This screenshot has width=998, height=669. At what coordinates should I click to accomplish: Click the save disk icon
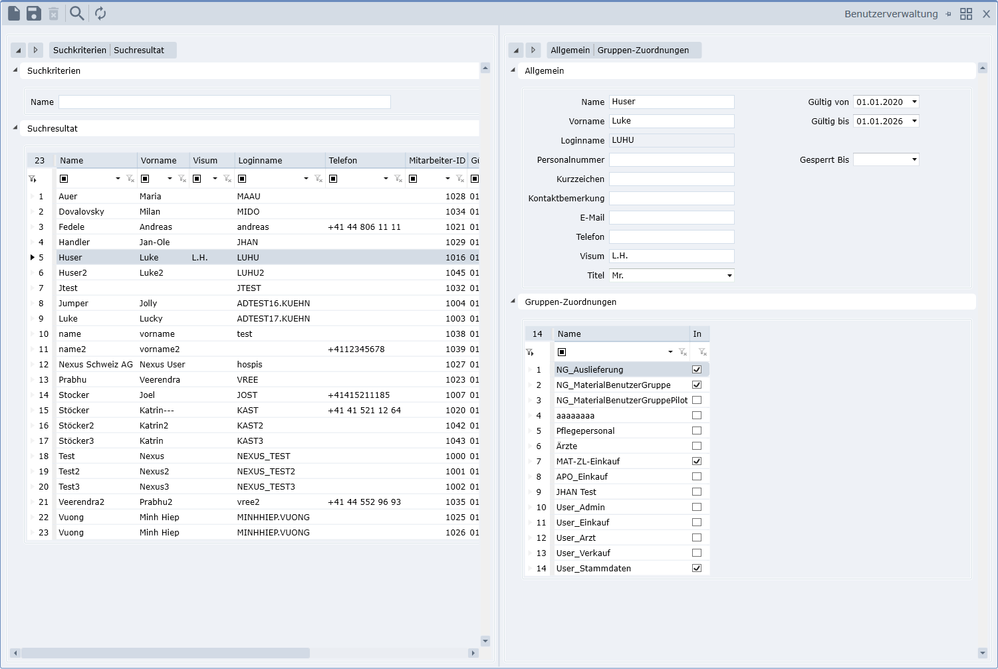[34, 13]
